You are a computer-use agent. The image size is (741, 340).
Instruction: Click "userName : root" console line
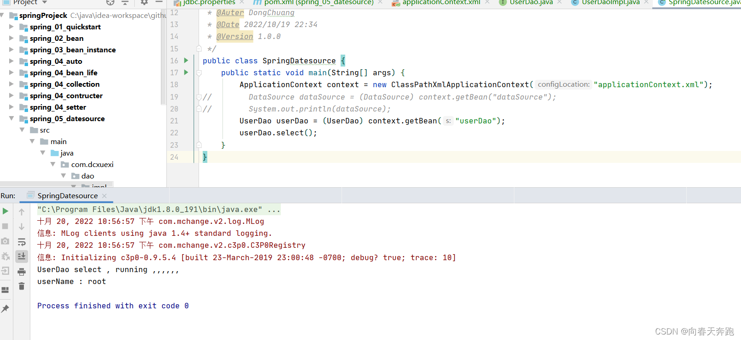point(71,282)
